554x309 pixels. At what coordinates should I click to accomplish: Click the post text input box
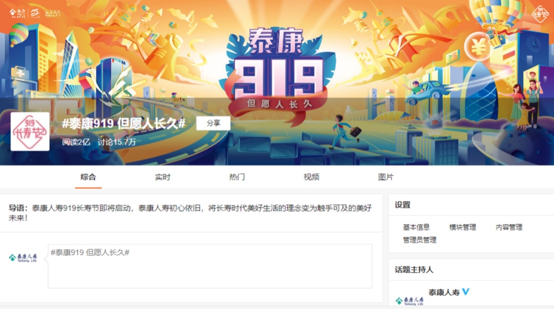pos(210,266)
